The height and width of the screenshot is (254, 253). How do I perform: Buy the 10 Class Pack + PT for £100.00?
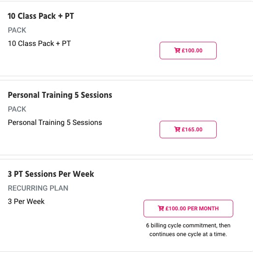click(x=188, y=51)
